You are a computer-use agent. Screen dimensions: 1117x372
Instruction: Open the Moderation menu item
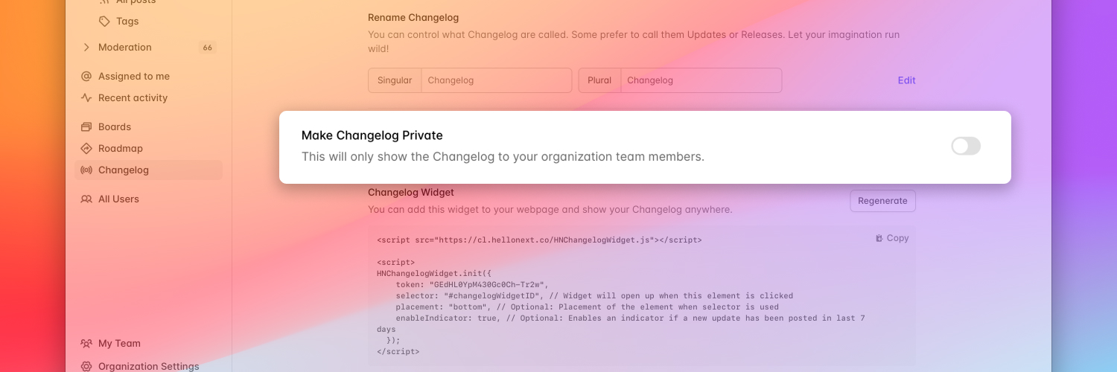[125, 47]
